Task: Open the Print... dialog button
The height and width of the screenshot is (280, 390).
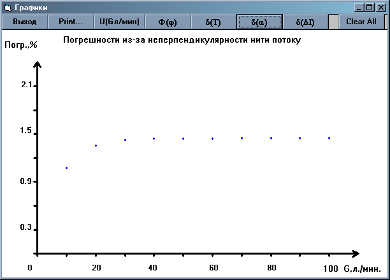Action: click(71, 22)
